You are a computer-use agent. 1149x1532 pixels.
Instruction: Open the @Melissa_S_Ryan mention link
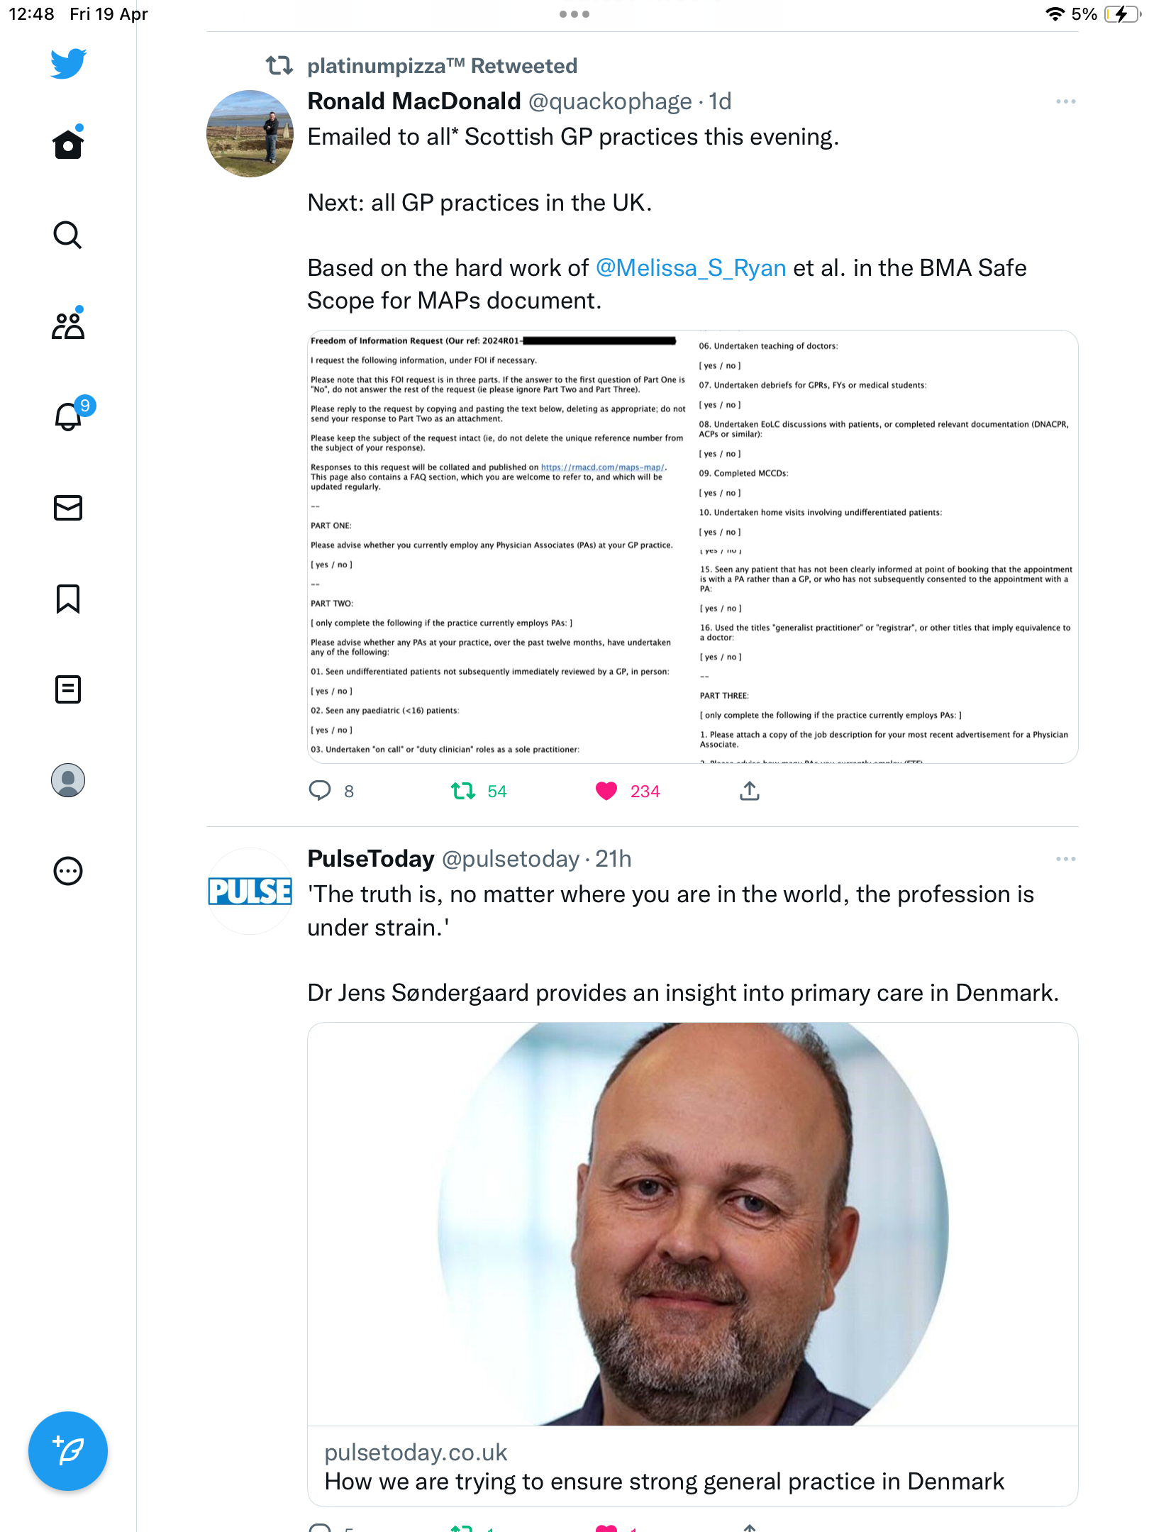[x=691, y=267]
